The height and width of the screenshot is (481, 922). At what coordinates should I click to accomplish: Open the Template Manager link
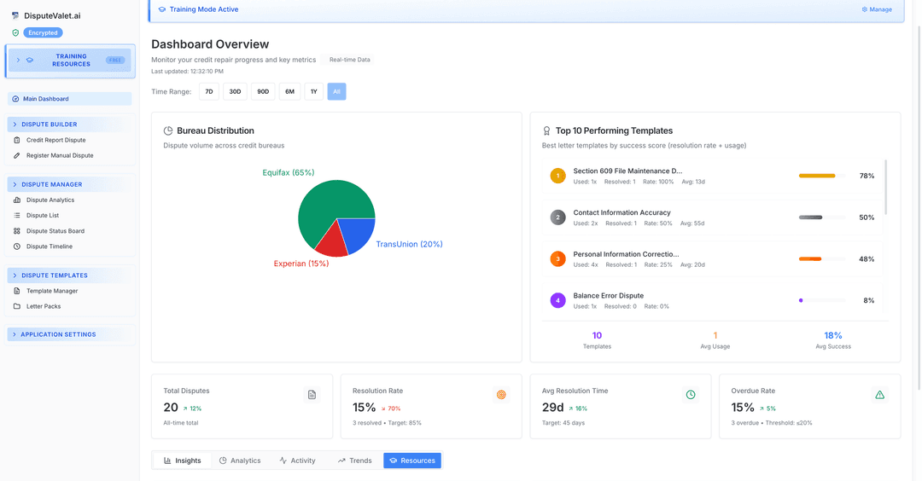pyautogui.click(x=52, y=291)
